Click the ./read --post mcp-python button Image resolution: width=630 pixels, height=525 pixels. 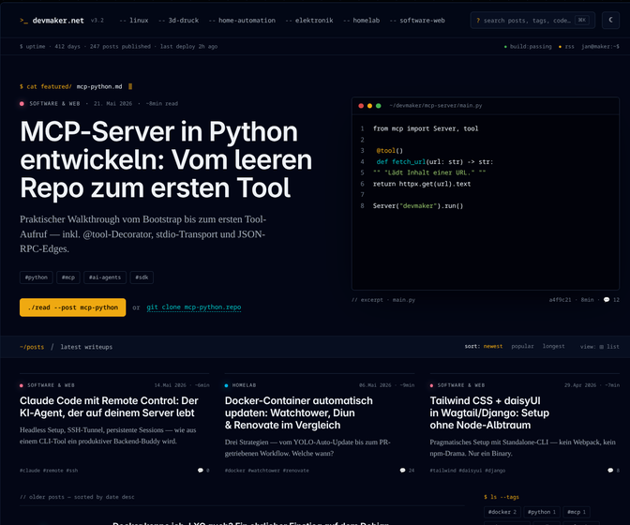[x=73, y=307]
